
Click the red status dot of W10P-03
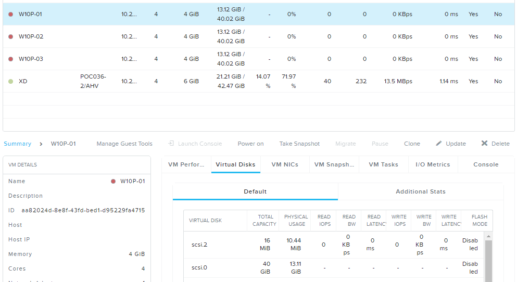click(11, 59)
